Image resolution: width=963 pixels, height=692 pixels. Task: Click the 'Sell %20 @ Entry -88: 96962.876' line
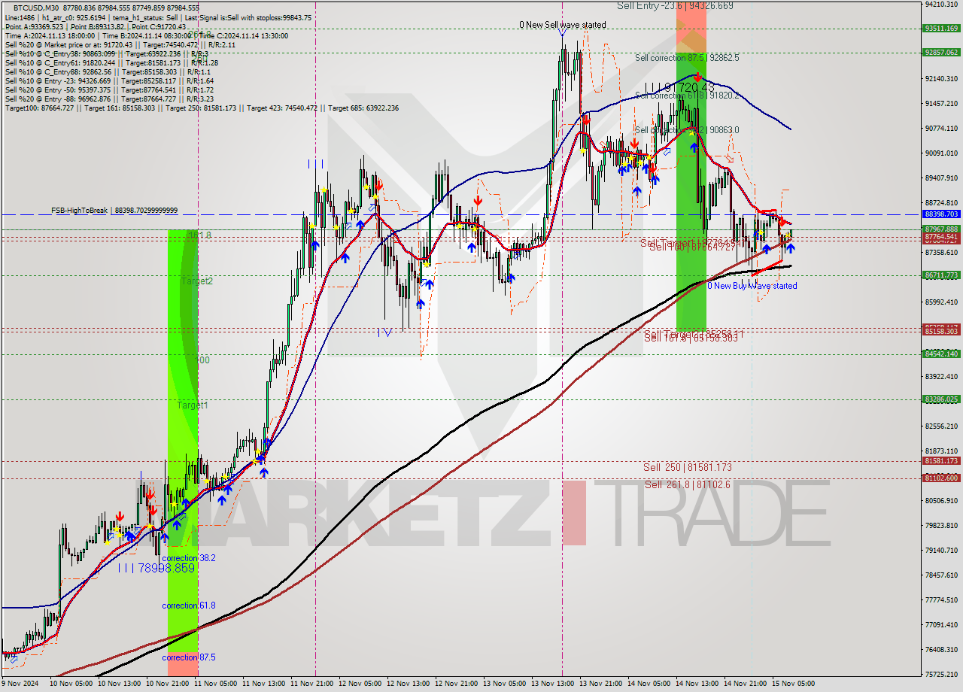(x=109, y=99)
